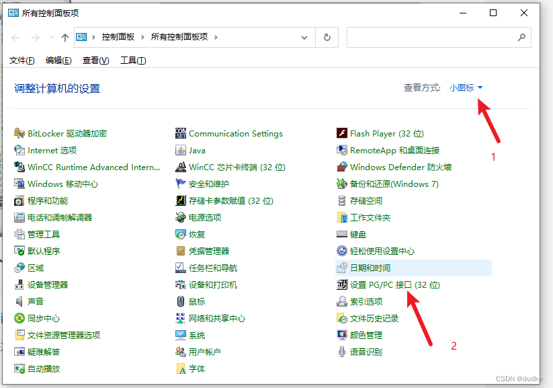Open the Flash Player icon
Viewport: 553px width, 388px height.
[x=342, y=133]
